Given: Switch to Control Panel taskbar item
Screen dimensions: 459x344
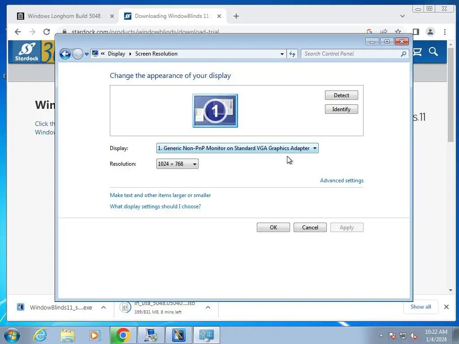Looking at the screenshot, I should [x=207, y=335].
